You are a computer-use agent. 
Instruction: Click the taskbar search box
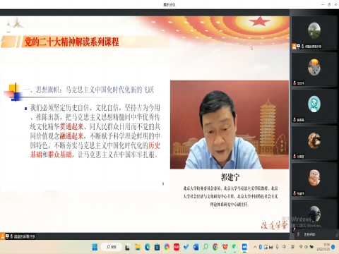(x=111, y=247)
